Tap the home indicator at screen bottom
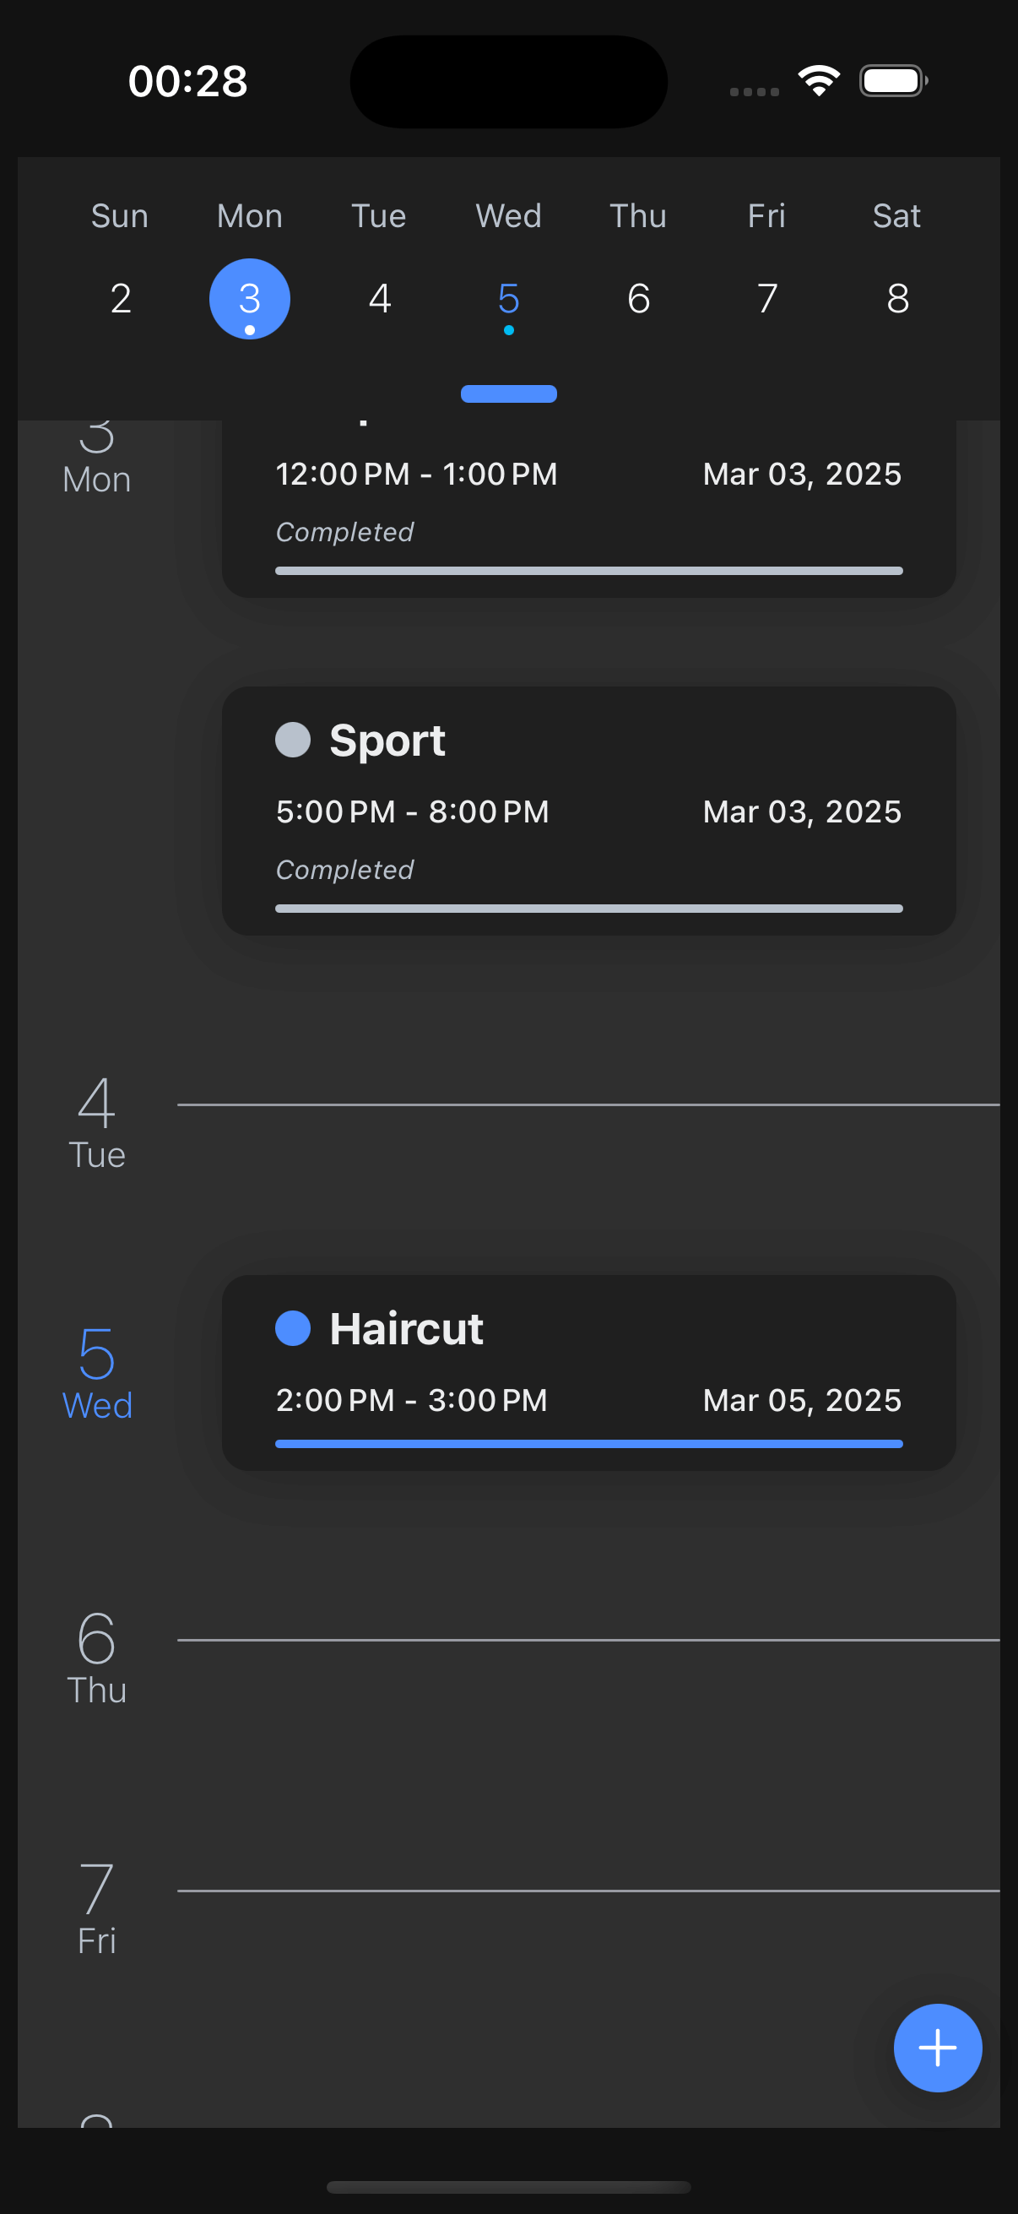The width and height of the screenshot is (1018, 2214). pyautogui.click(x=508, y=2186)
